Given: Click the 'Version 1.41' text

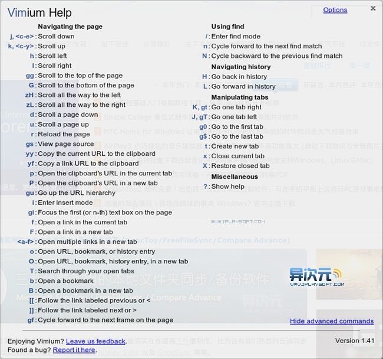Looking at the screenshot, I should click(x=355, y=341).
